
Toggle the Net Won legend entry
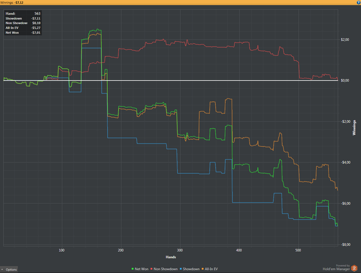140,269
